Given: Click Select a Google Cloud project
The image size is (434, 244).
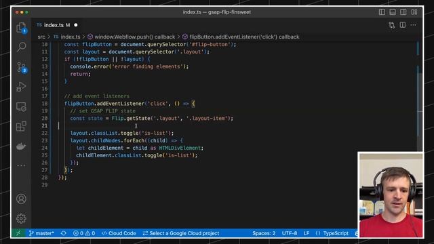Looking at the screenshot, I should [x=181, y=233].
